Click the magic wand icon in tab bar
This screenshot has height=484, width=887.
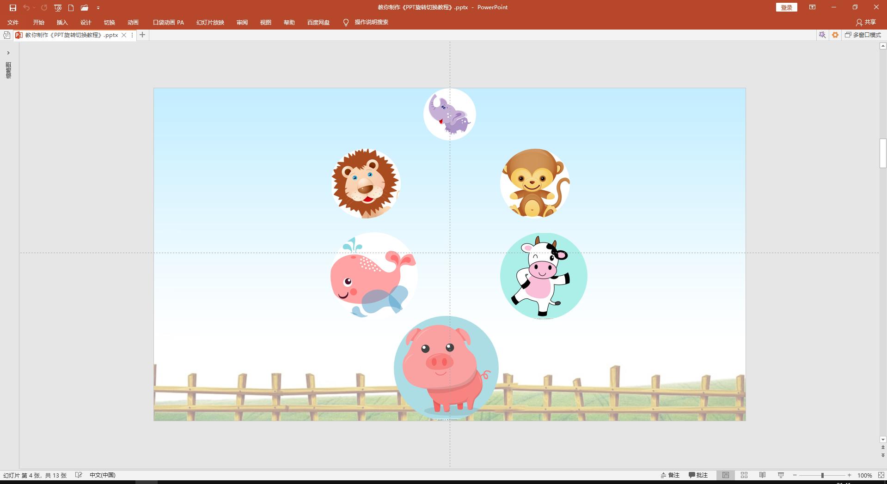pyautogui.click(x=822, y=35)
